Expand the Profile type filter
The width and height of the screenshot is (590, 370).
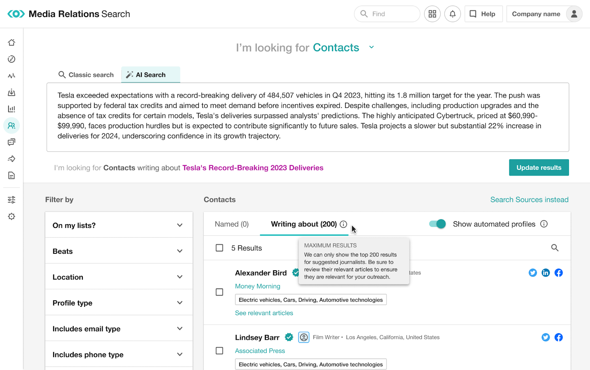[119, 303]
